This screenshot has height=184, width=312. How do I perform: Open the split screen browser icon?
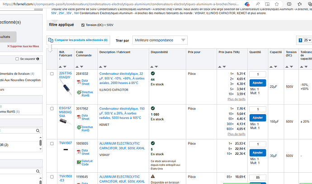click(x=289, y=4)
